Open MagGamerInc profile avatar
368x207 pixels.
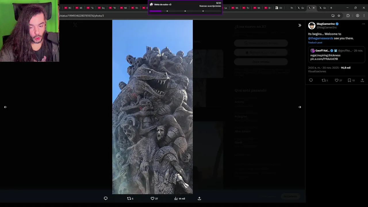(x=312, y=26)
